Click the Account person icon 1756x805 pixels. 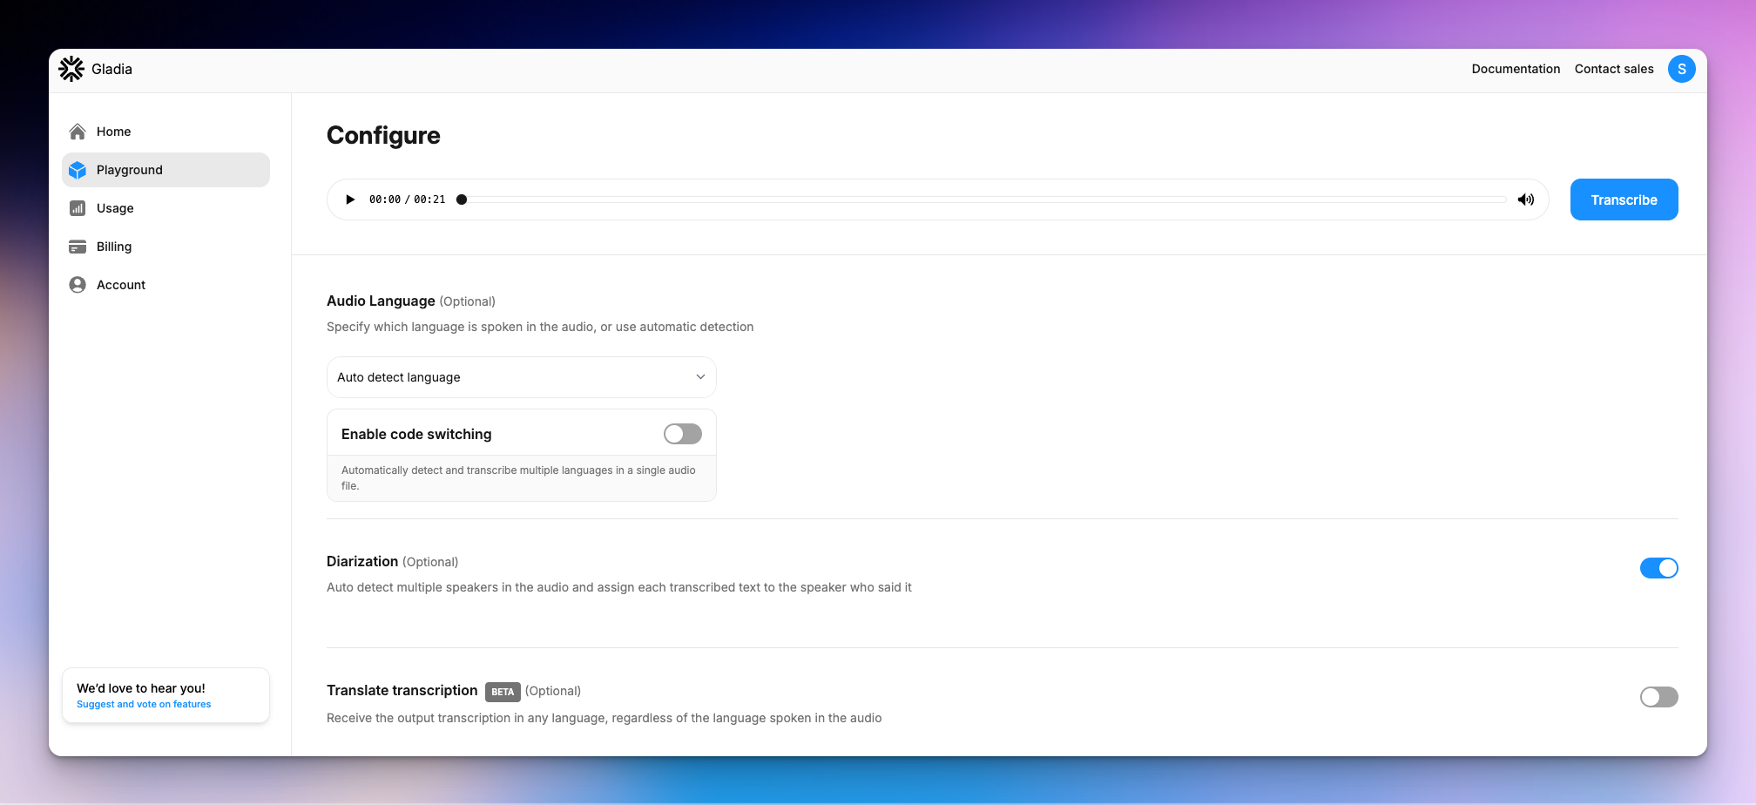(78, 285)
